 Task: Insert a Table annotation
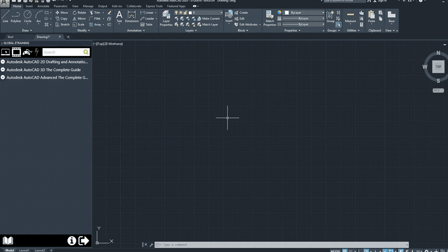point(146,25)
